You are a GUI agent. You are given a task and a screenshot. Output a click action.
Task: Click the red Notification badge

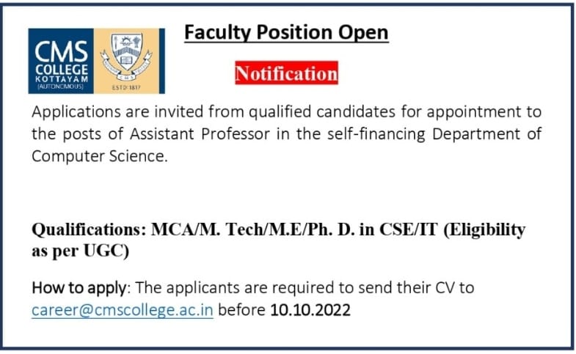pyautogui.click(x=286, y=73)
